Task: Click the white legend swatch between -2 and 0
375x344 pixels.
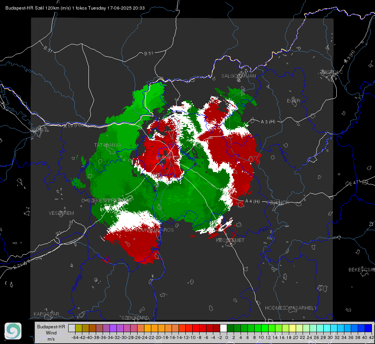Action: (223, 328)
